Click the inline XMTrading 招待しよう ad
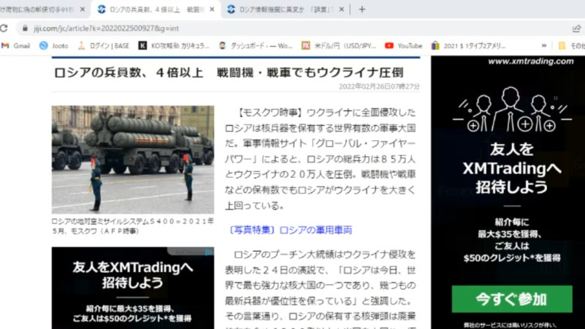The width and height of the screenshot is (585, 329). tap(133, 288)
